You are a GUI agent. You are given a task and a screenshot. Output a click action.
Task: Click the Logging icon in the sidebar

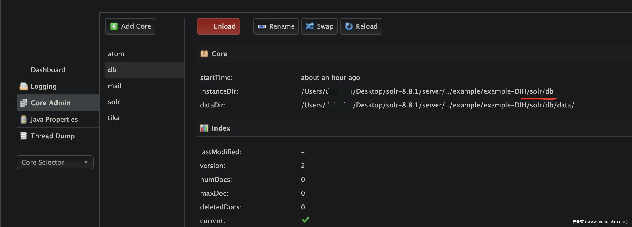(24, 87)
